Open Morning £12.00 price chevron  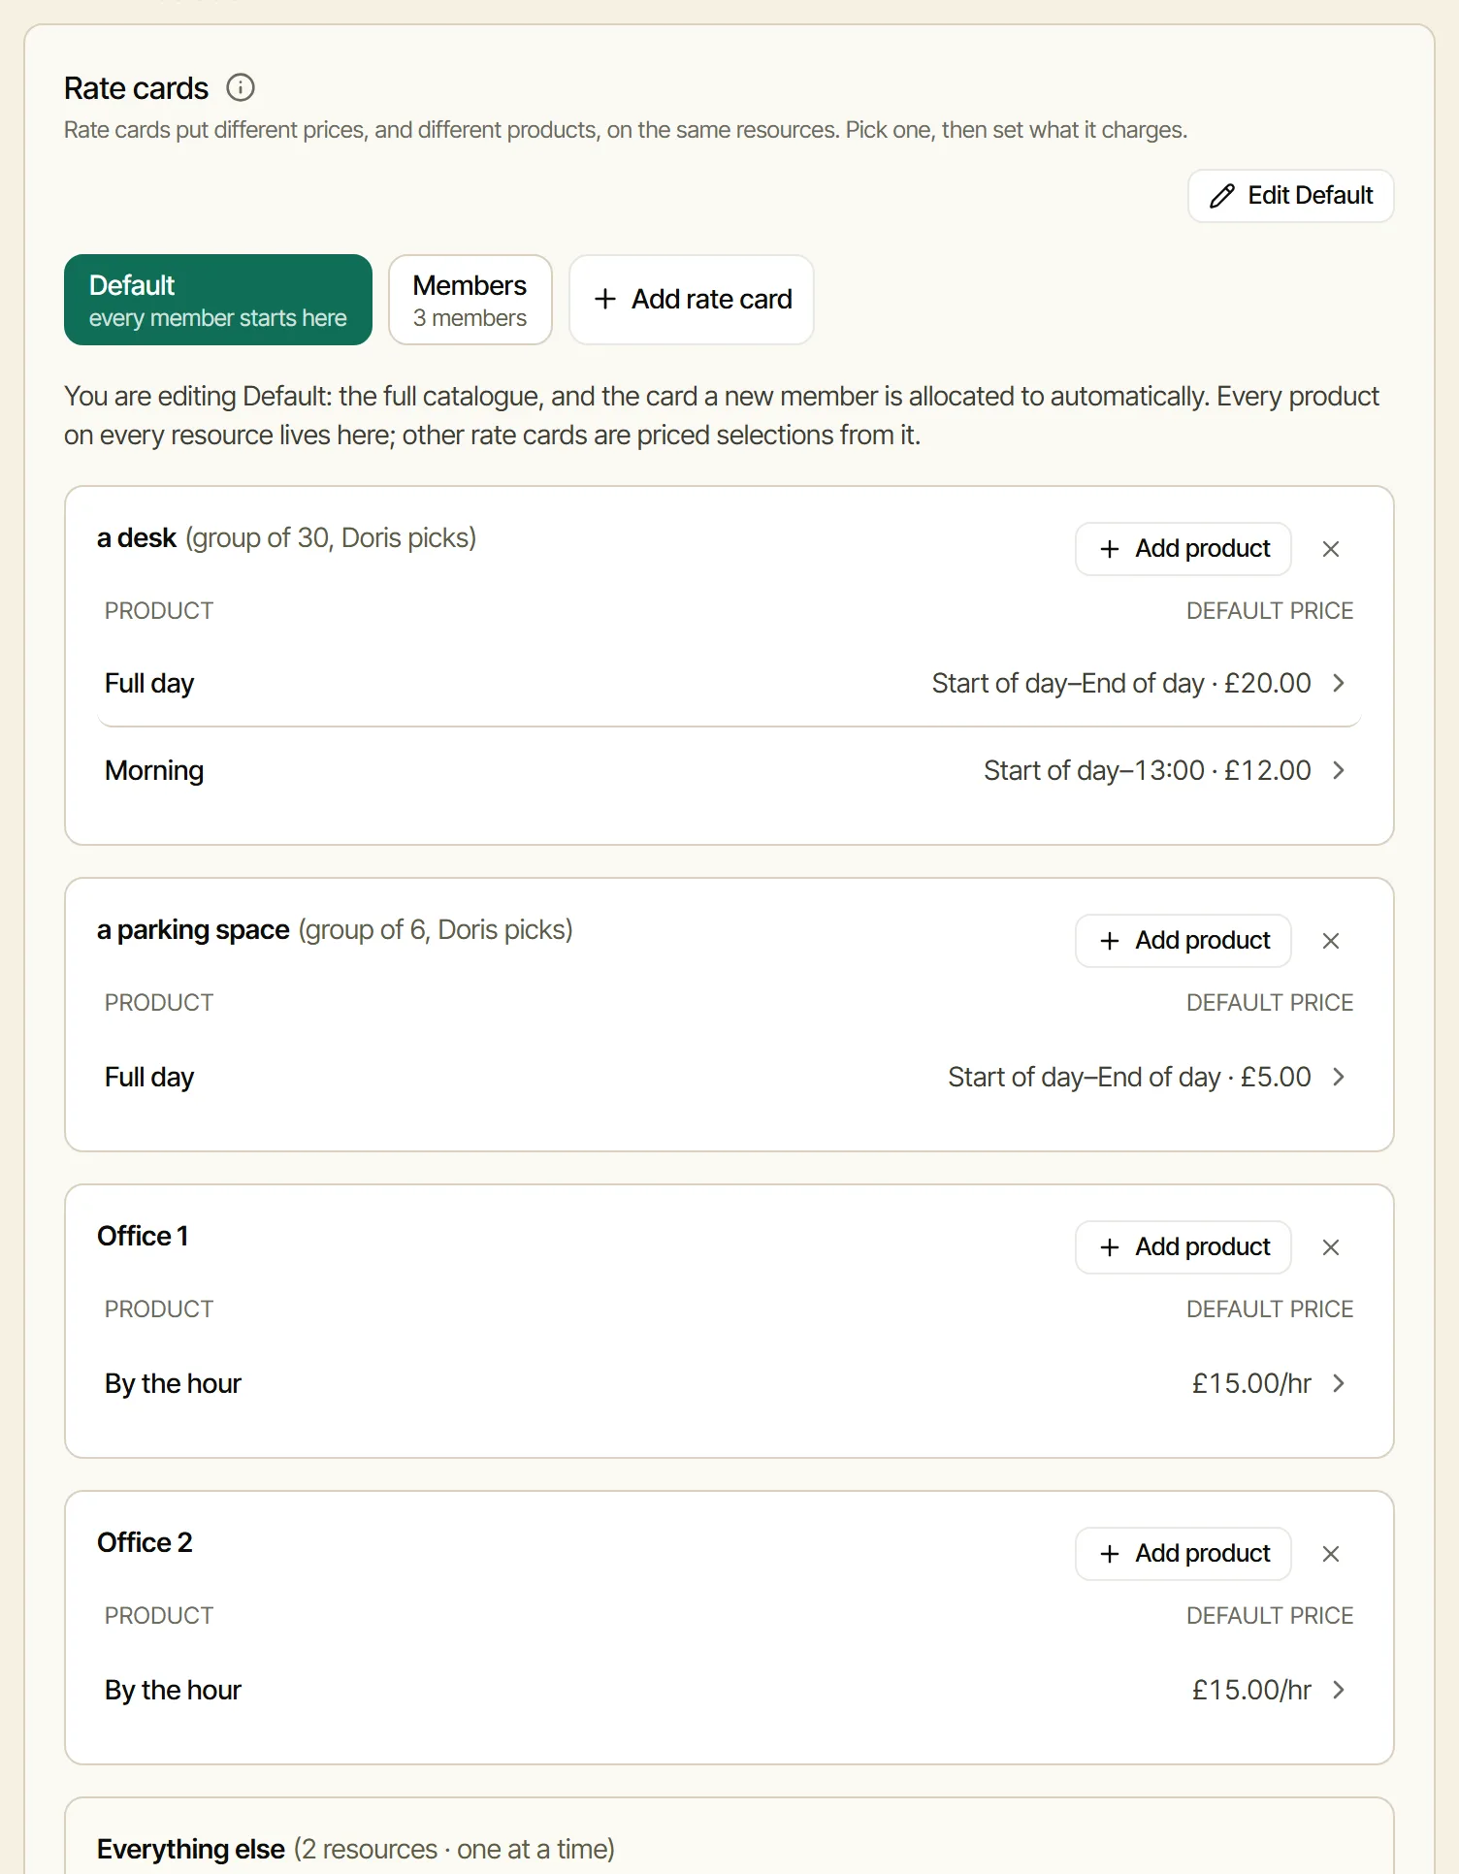click(x=1339, y=770)
